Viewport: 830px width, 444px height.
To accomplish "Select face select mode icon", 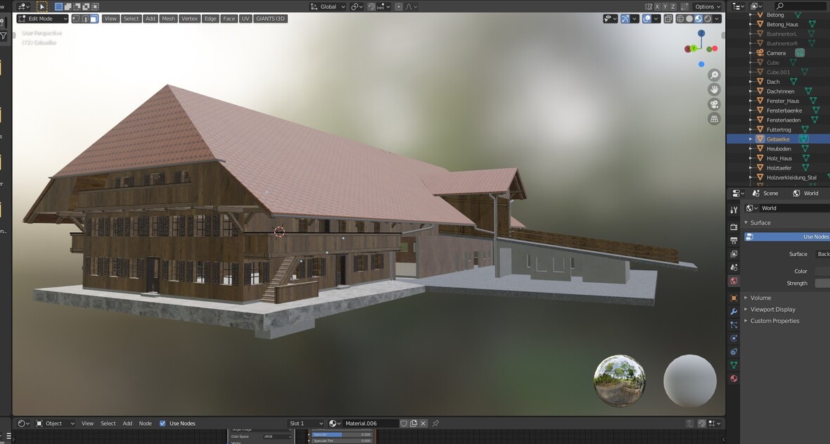I will coord(94,19).
